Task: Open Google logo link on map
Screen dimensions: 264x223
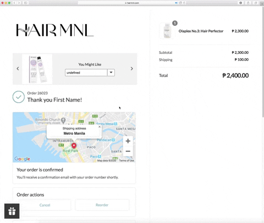Action: pos(22,159)
